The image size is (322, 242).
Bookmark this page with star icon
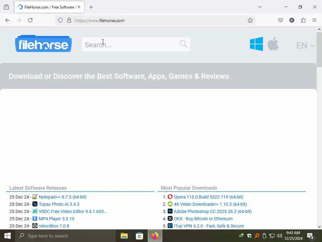250,20
